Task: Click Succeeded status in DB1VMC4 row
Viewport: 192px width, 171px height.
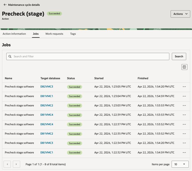Action: 74,115
